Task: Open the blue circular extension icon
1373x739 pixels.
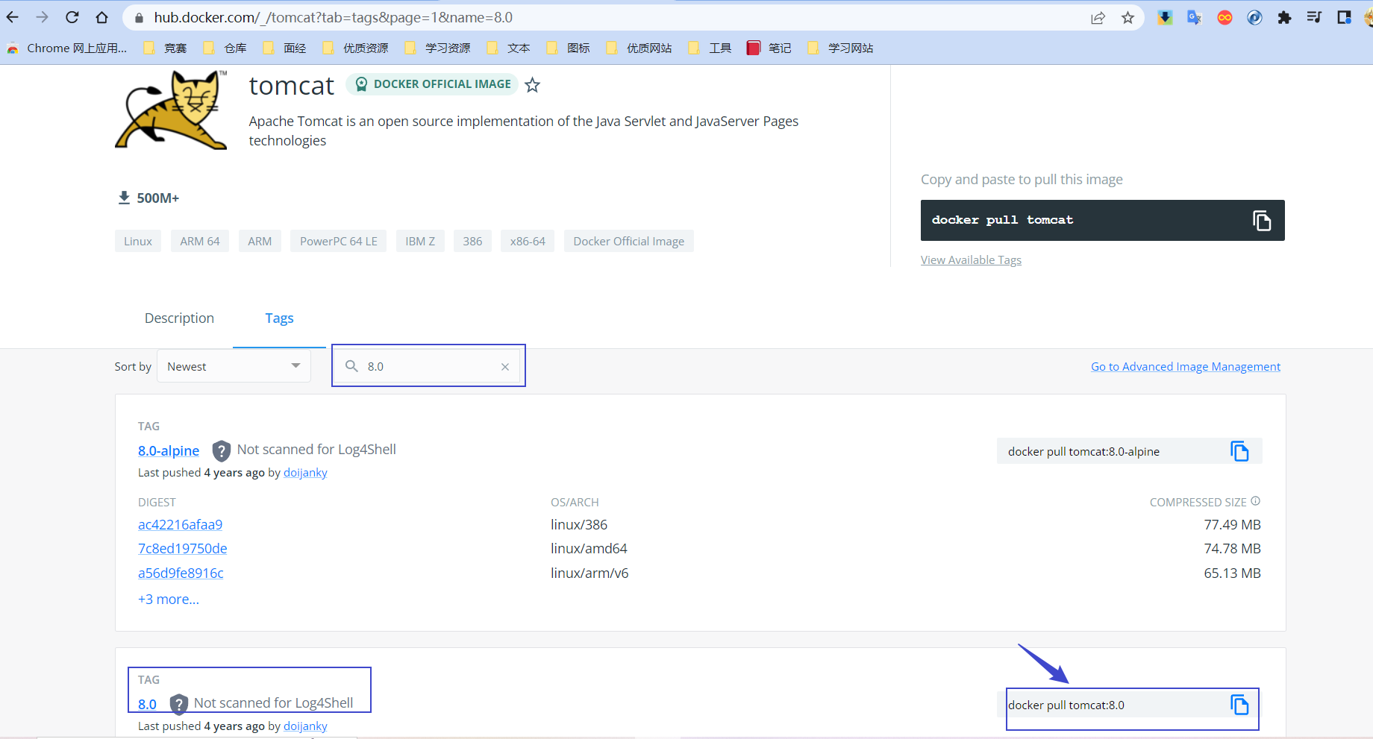Action: (x=1254, y=17)
